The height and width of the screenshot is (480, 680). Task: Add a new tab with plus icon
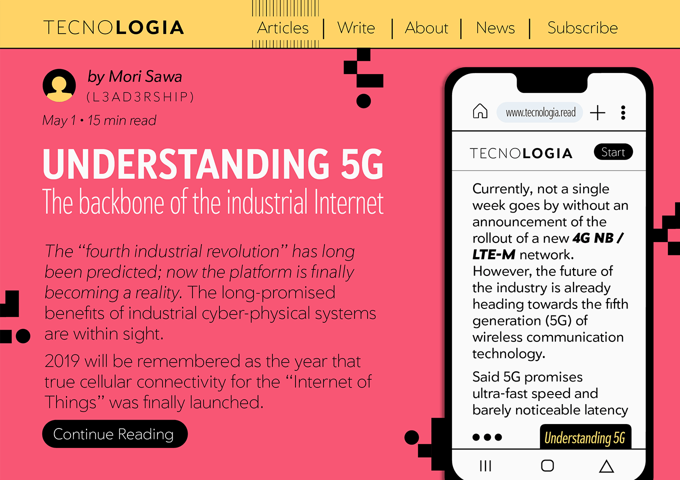coord(597,112)
